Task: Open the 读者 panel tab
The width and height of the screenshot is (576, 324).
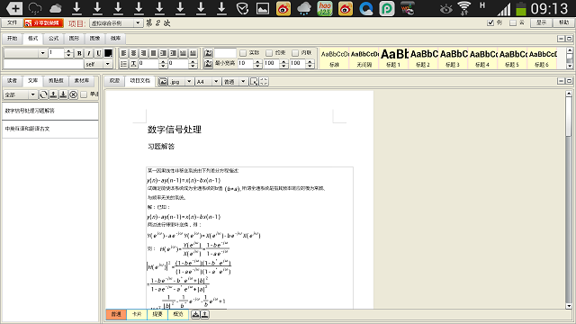Action: [12, 80]
